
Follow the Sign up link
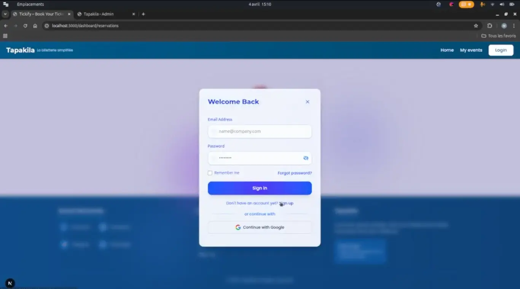point(286,203)
